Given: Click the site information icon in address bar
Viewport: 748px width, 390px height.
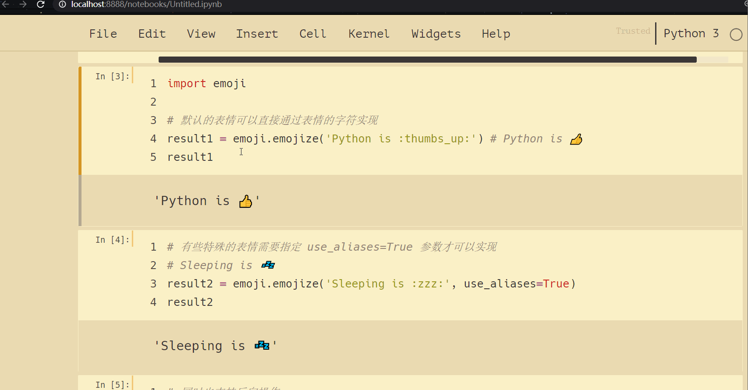Looking at the screenshot, I should point(62,4).
